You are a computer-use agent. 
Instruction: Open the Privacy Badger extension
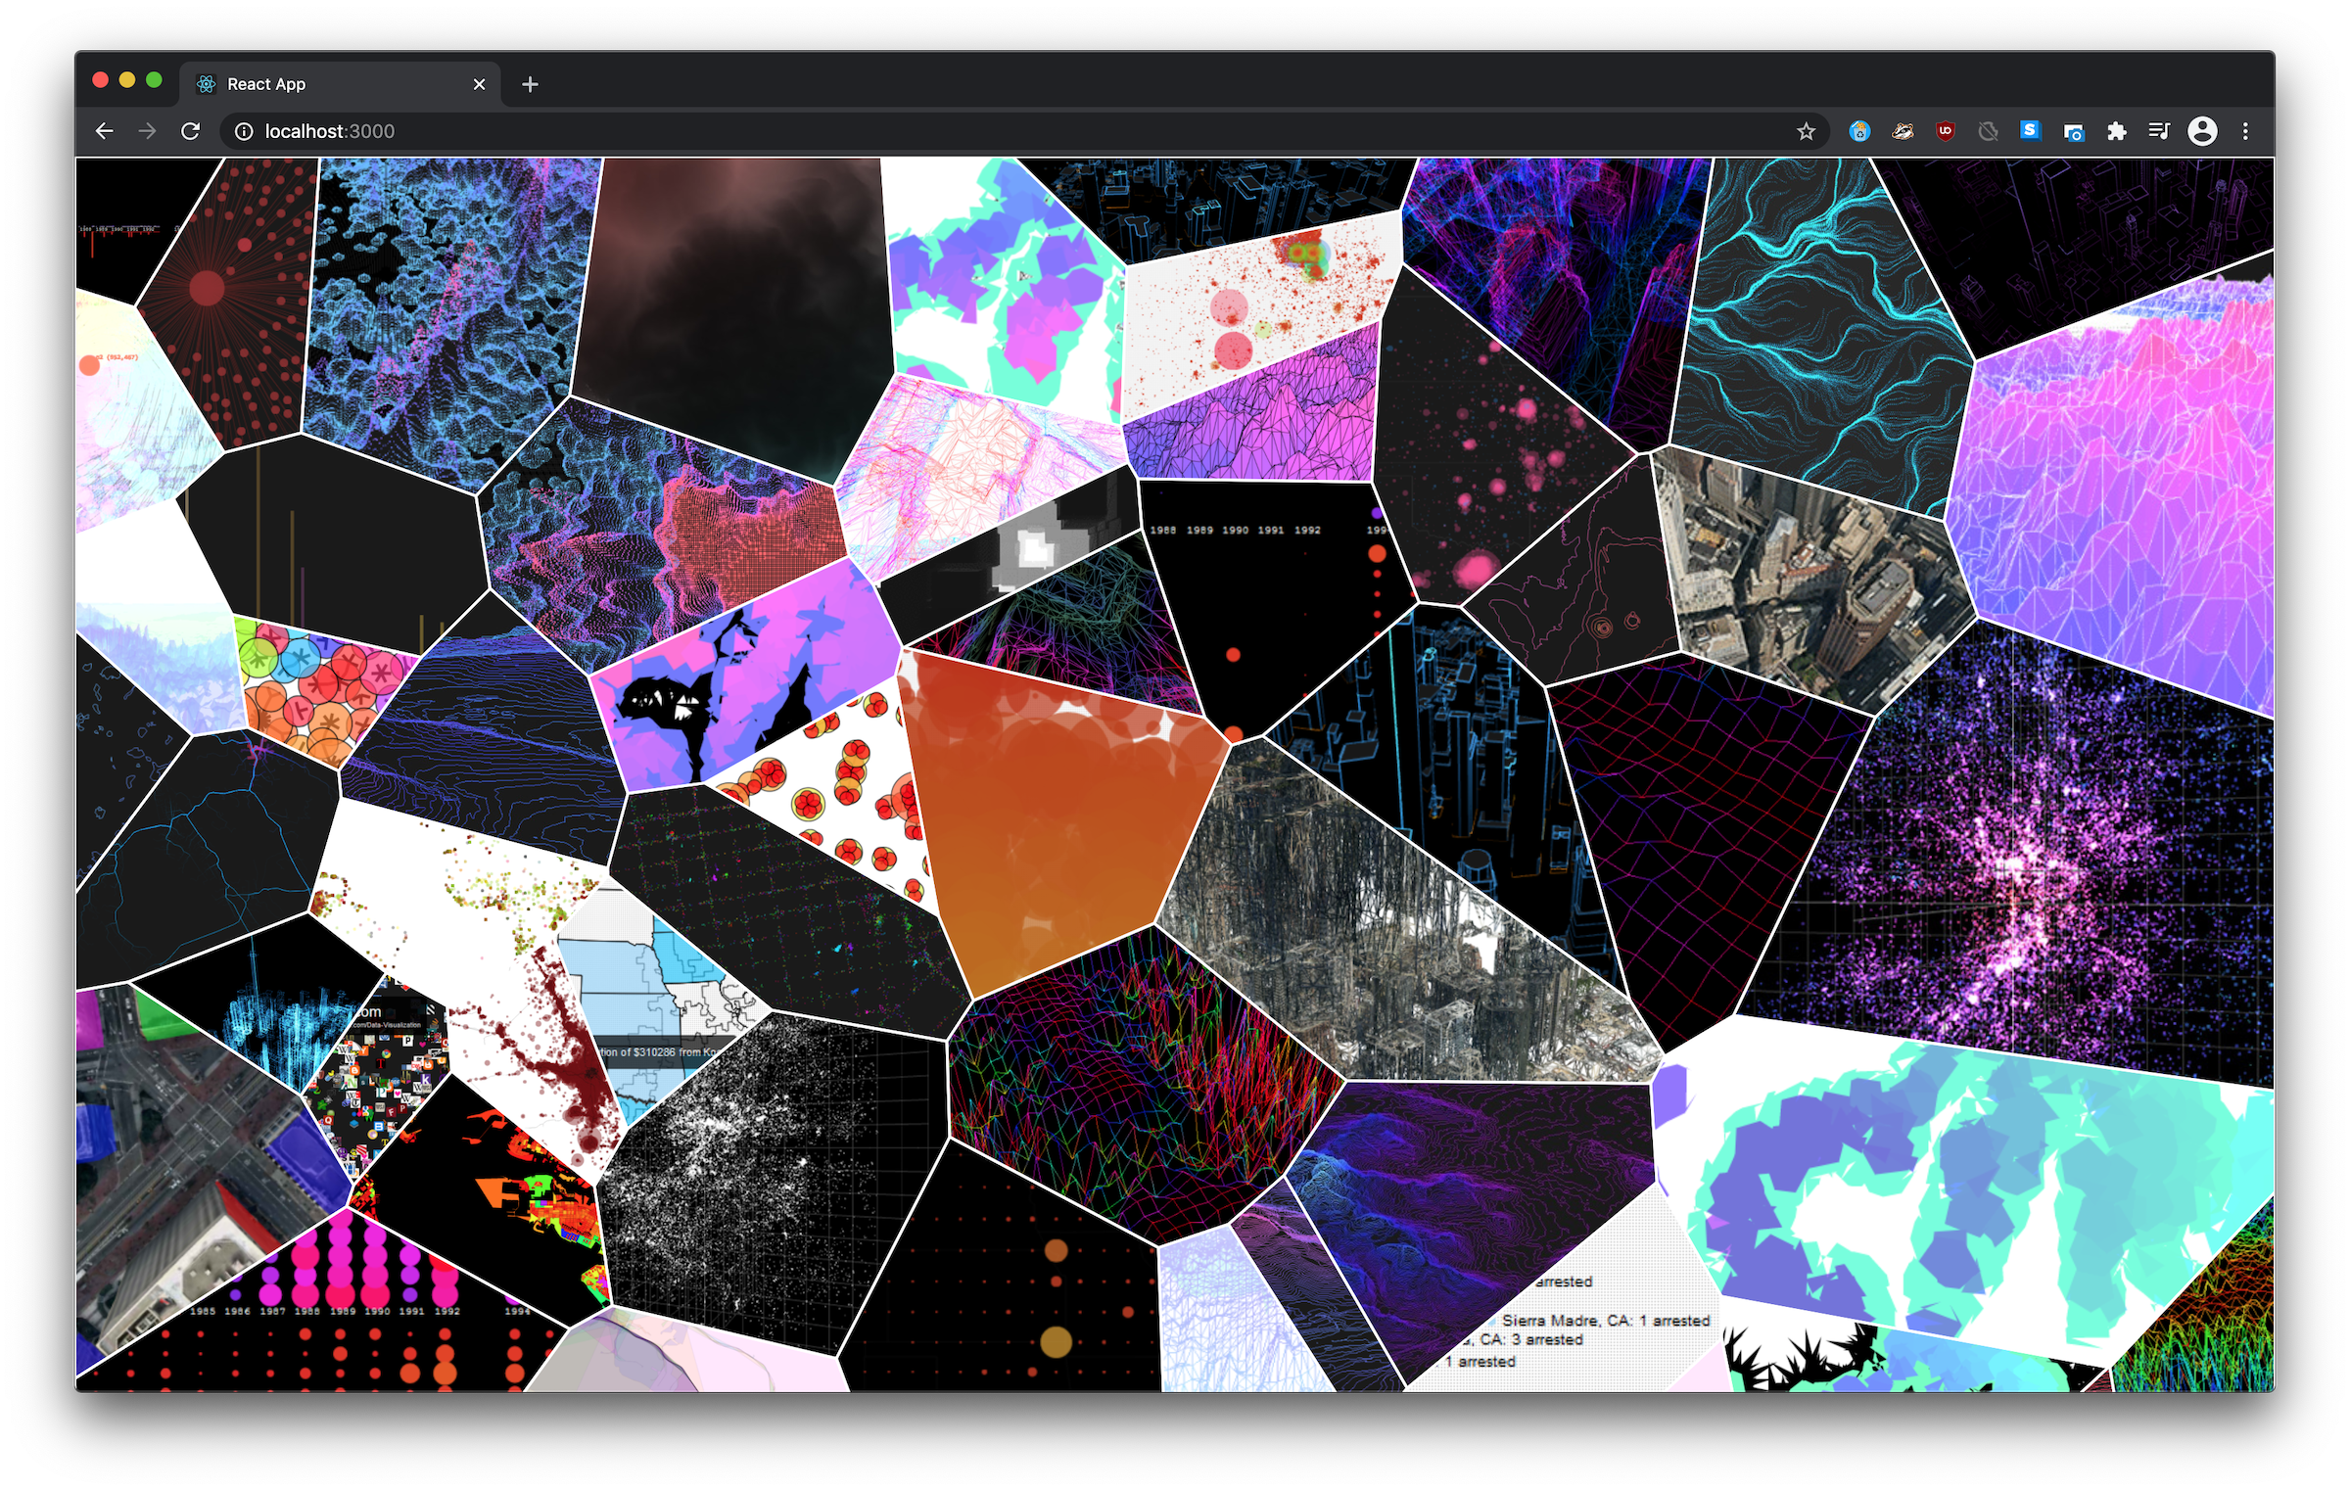pyautogui.click(x=1903, y=131)
